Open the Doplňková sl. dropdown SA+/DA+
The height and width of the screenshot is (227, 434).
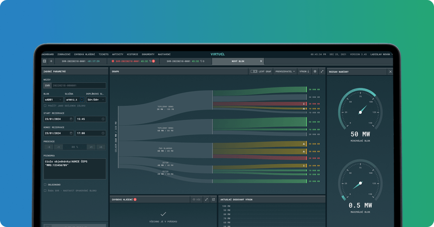coord(96,100)
